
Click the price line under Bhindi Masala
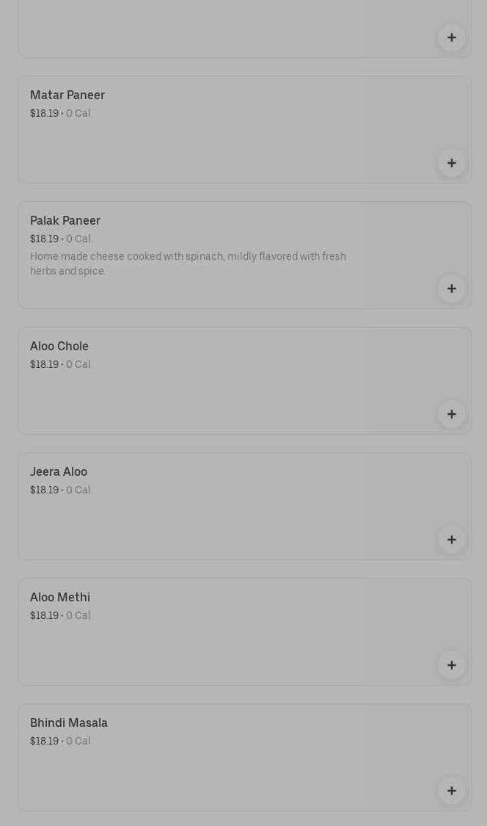coord(60,742)
